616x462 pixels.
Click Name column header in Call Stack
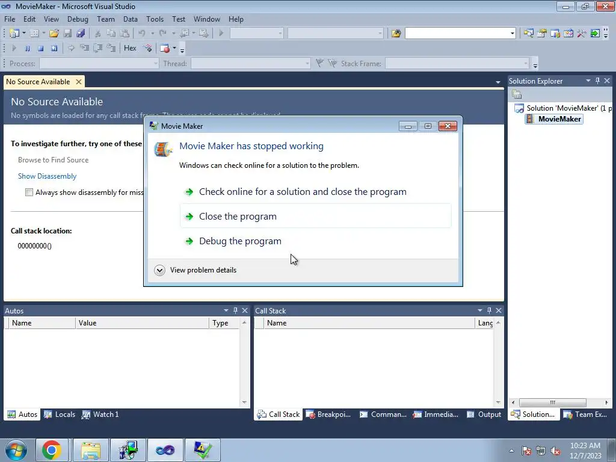pyautogui.click(x=369, y=323)
